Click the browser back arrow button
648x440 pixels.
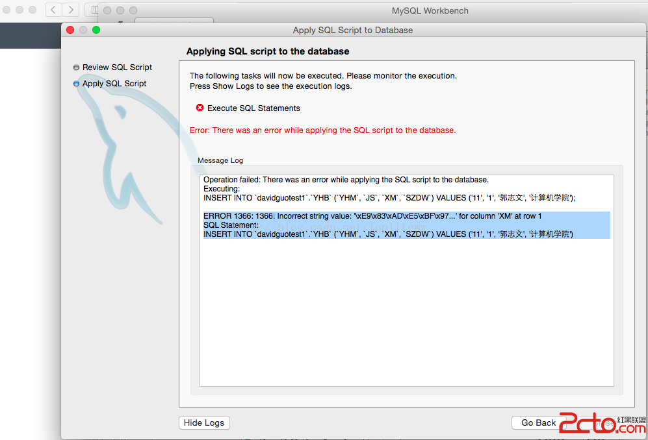pyautogui.click(x=53, y=10)
